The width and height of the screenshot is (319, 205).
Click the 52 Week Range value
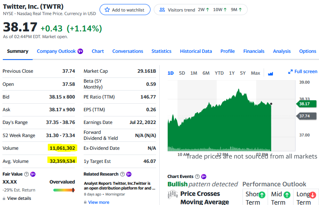[61, 135]
